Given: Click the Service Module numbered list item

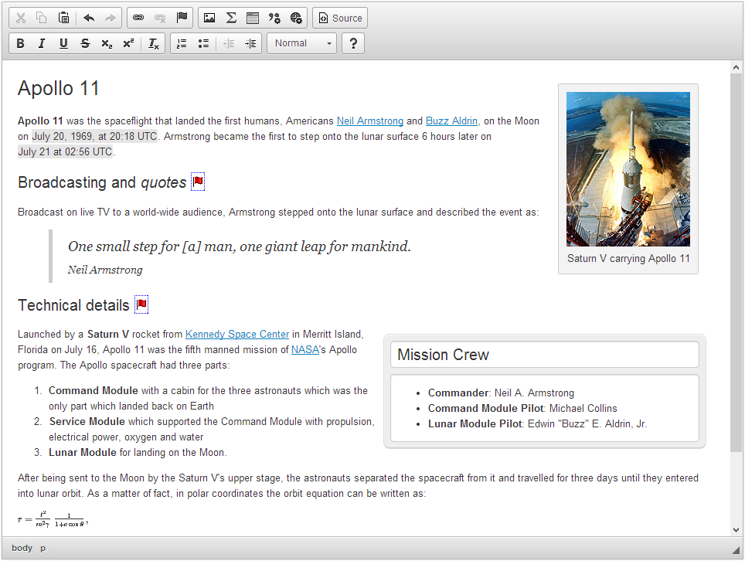Looking at the screenshot, I should pyautogui.click(x=212, y=429).
